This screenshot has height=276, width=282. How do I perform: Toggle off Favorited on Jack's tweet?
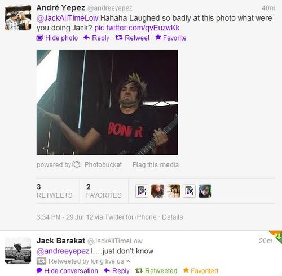(x=201, y=271)
